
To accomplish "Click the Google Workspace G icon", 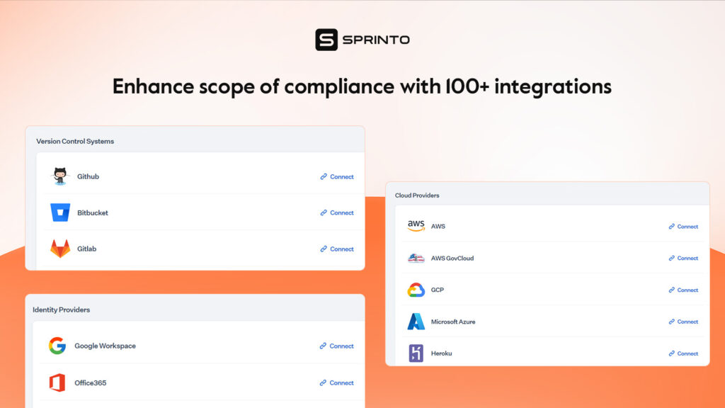I will pyautogui.click(x=57, y=346).
